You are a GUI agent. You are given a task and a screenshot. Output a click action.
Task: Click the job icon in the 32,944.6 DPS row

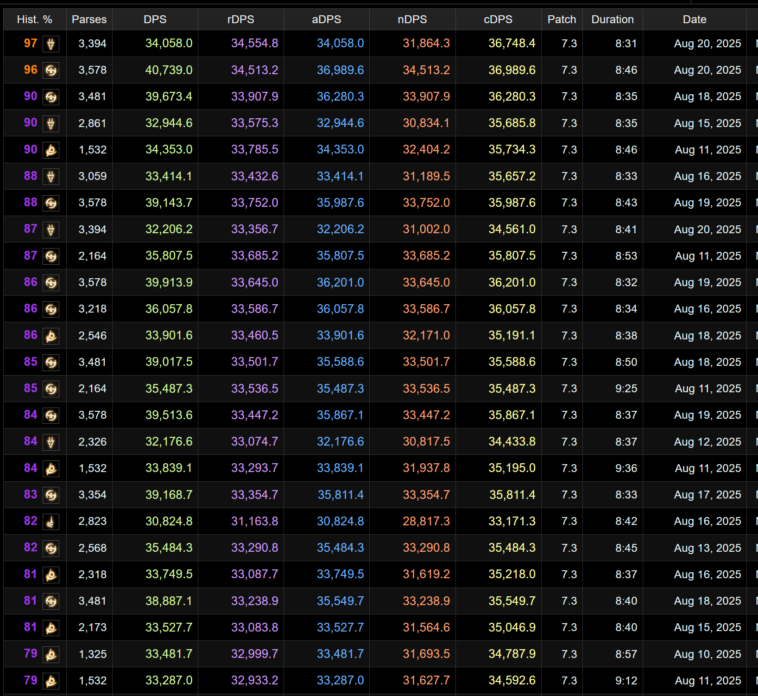pyautogui.click(x=51, y=124)
